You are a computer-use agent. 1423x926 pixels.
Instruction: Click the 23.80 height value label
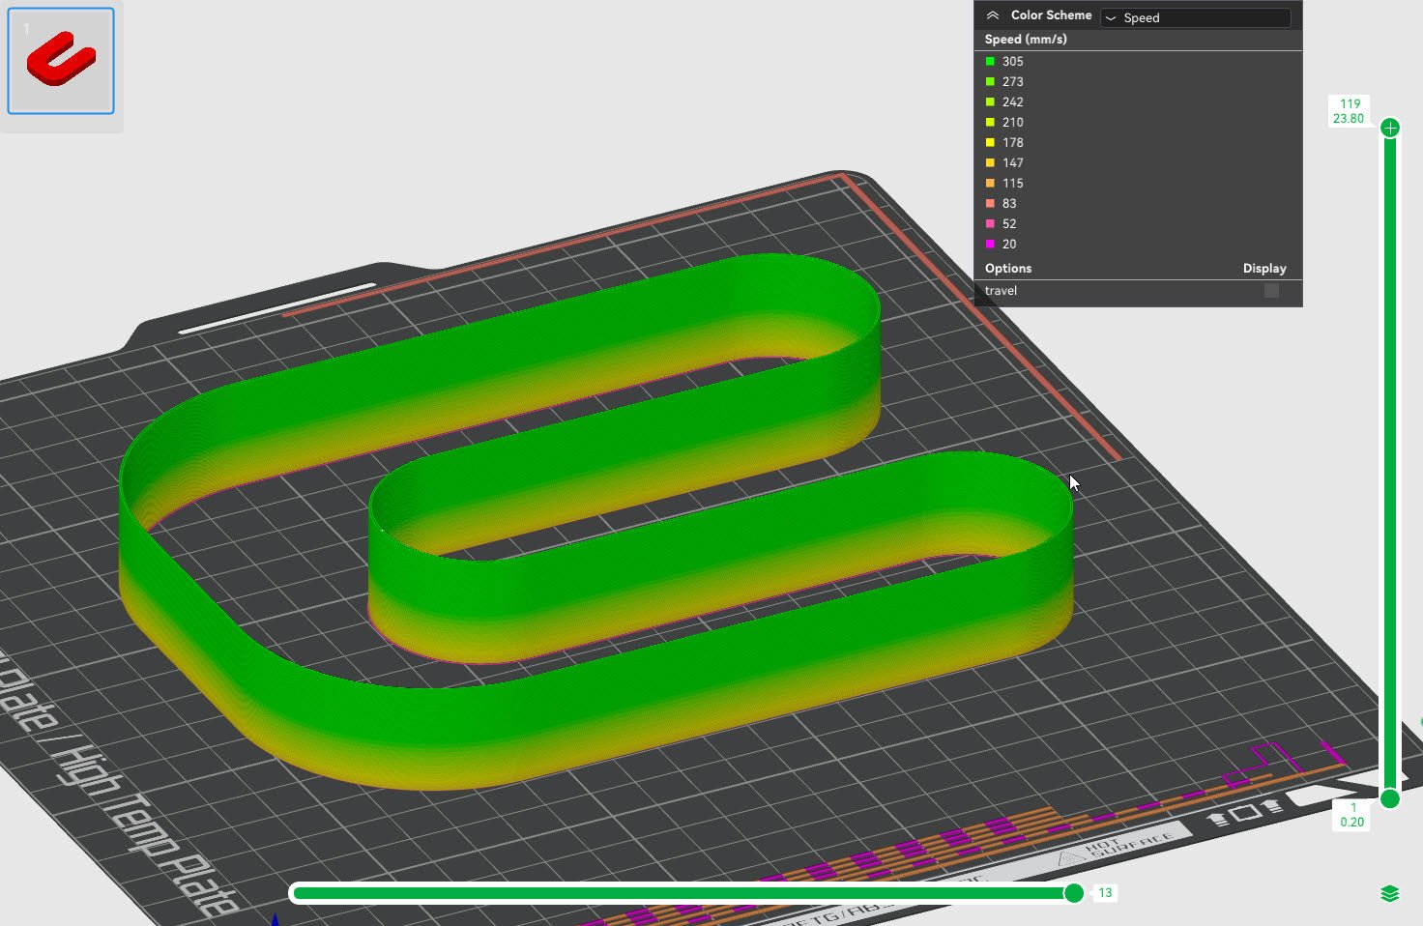point(1348,119)
